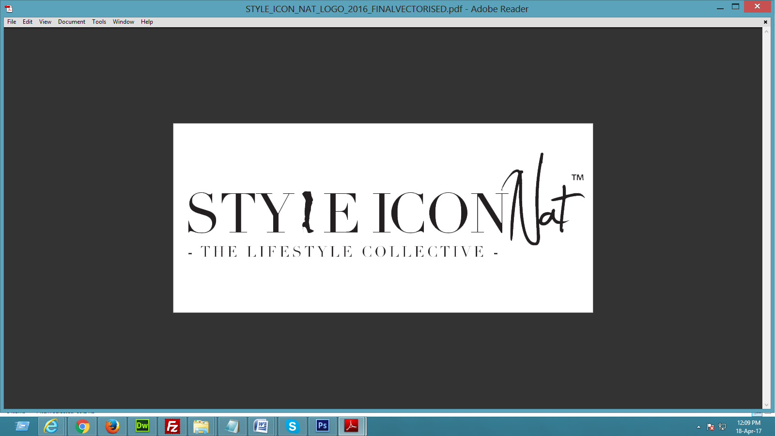Restore down the Adobe Reader window
The height and width of the screenshot is (436, 775).
[735, 7]
